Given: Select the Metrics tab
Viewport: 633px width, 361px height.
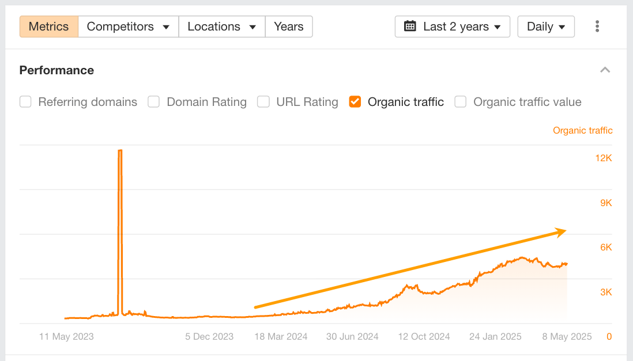Looking at the screenshot, I should click(48, 26).
